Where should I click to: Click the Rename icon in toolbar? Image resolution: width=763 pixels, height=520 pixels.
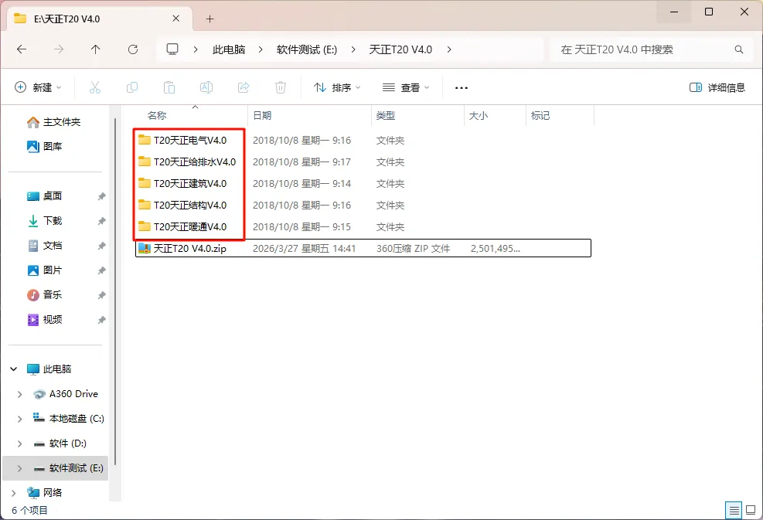click(x=206, y=87)
